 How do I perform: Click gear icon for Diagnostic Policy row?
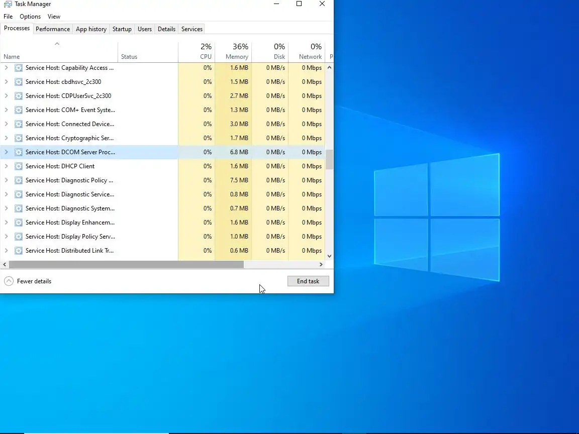[x=19, y=180]
